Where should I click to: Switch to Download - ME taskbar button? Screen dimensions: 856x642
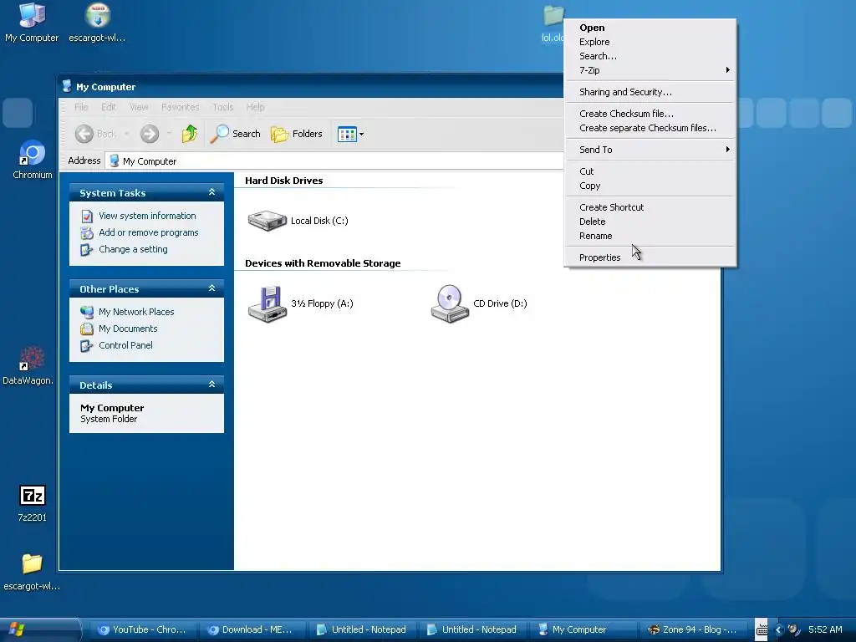[x=252, y=629]
